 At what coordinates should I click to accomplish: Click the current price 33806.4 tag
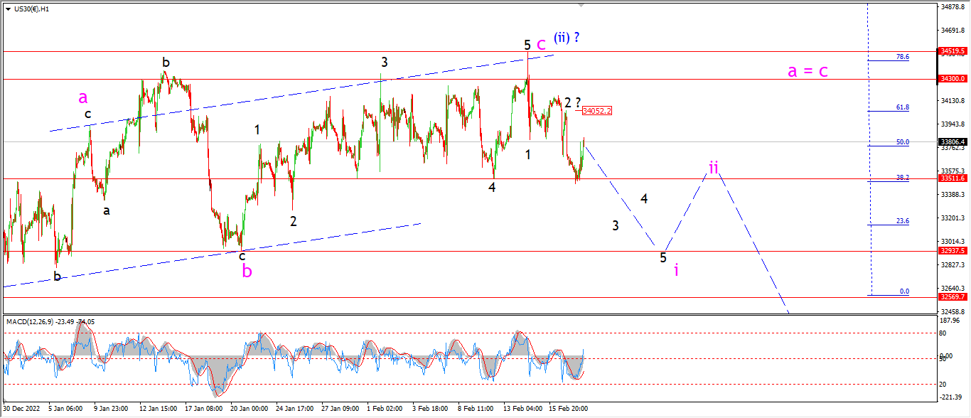953,141
